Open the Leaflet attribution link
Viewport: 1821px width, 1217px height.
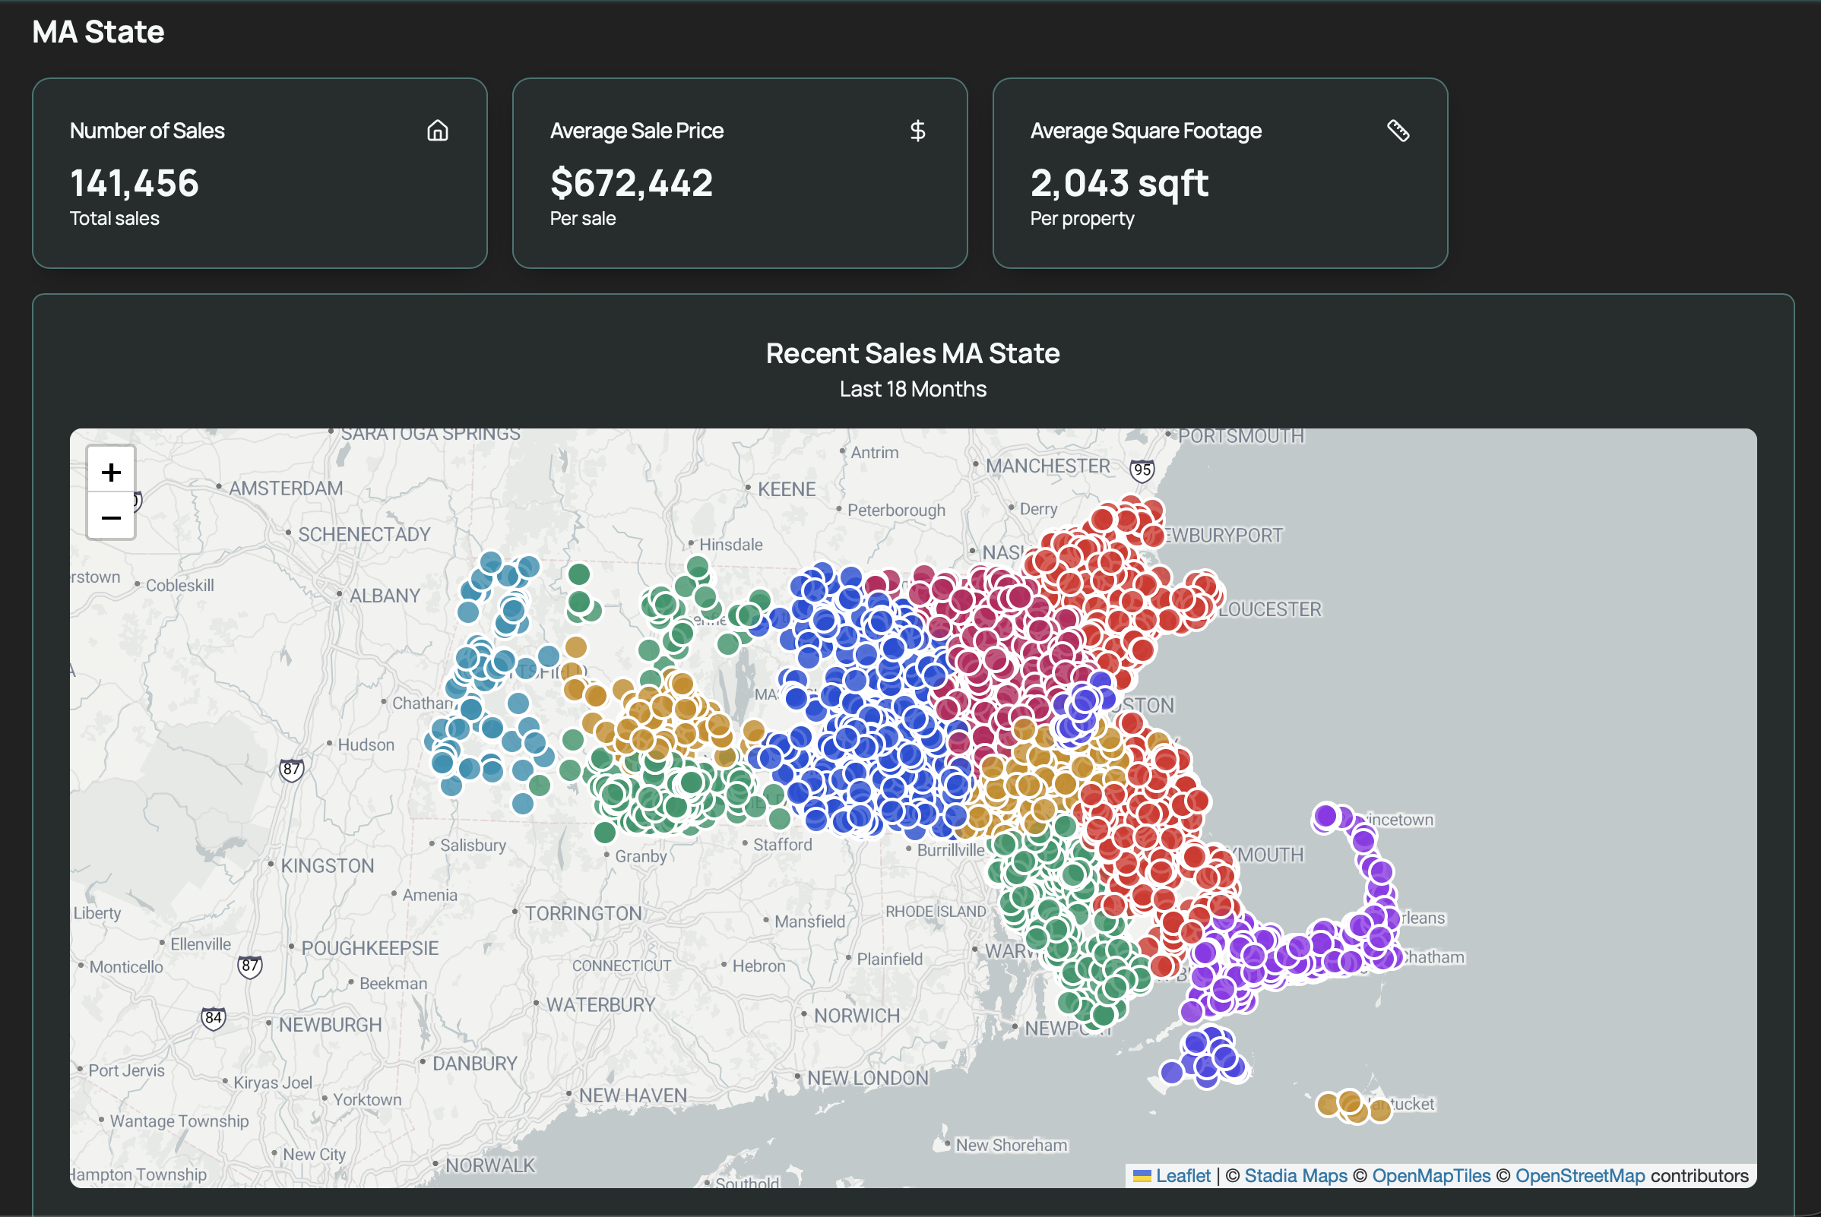[1183, 1176]
